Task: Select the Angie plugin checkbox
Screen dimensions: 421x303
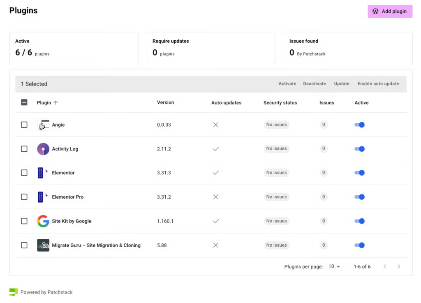Action: [x=24, y=125]
